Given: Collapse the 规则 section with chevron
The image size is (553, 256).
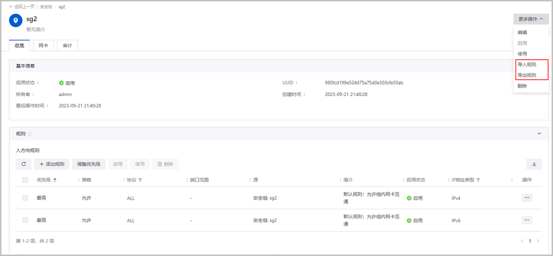Looking at the screenshot, I should point(539,134).
